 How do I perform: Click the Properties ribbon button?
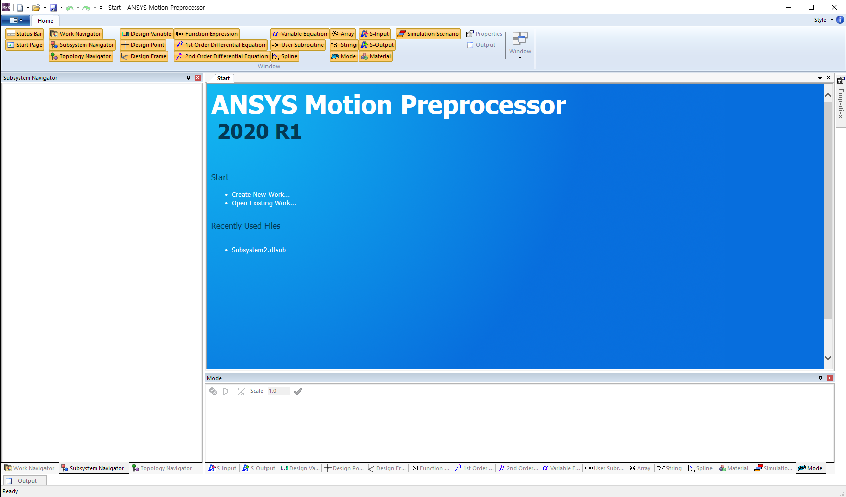[484, 34]
